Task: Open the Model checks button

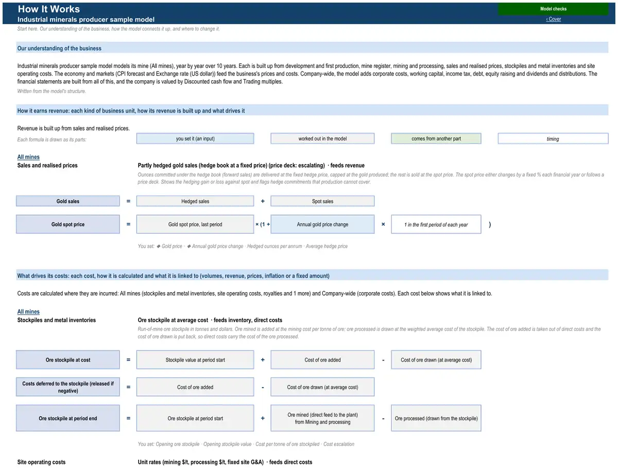Action: coord(553,9)
